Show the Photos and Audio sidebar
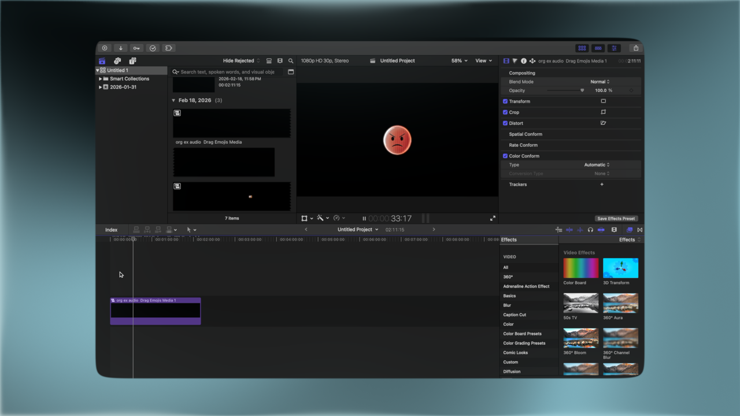The height and width of the screenshot is (416, 740). (117, 61)
